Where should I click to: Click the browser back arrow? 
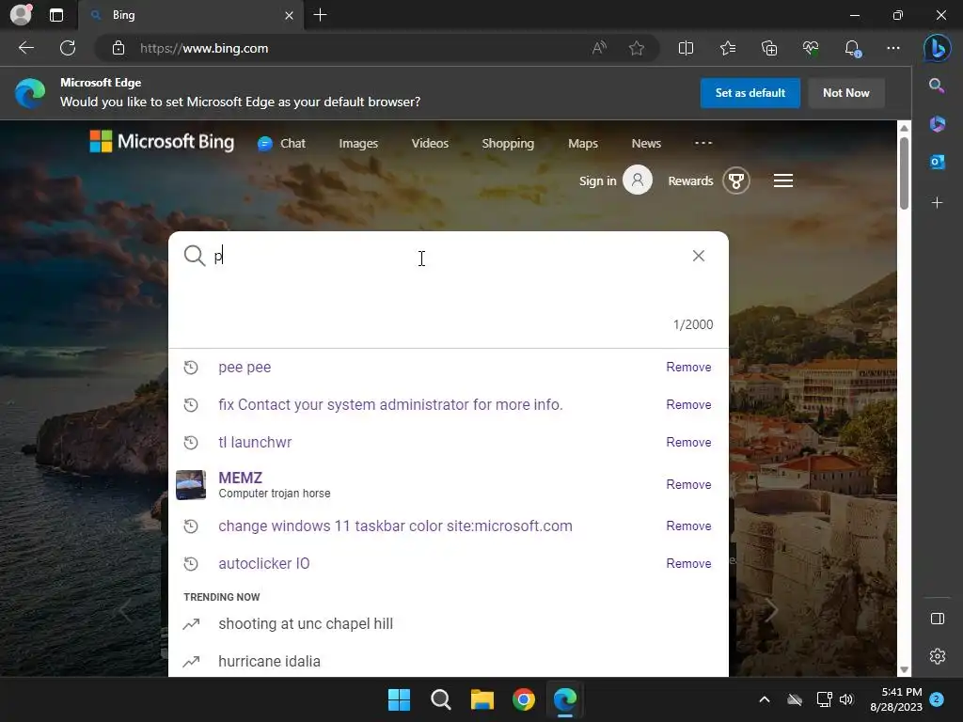(25, 48)
